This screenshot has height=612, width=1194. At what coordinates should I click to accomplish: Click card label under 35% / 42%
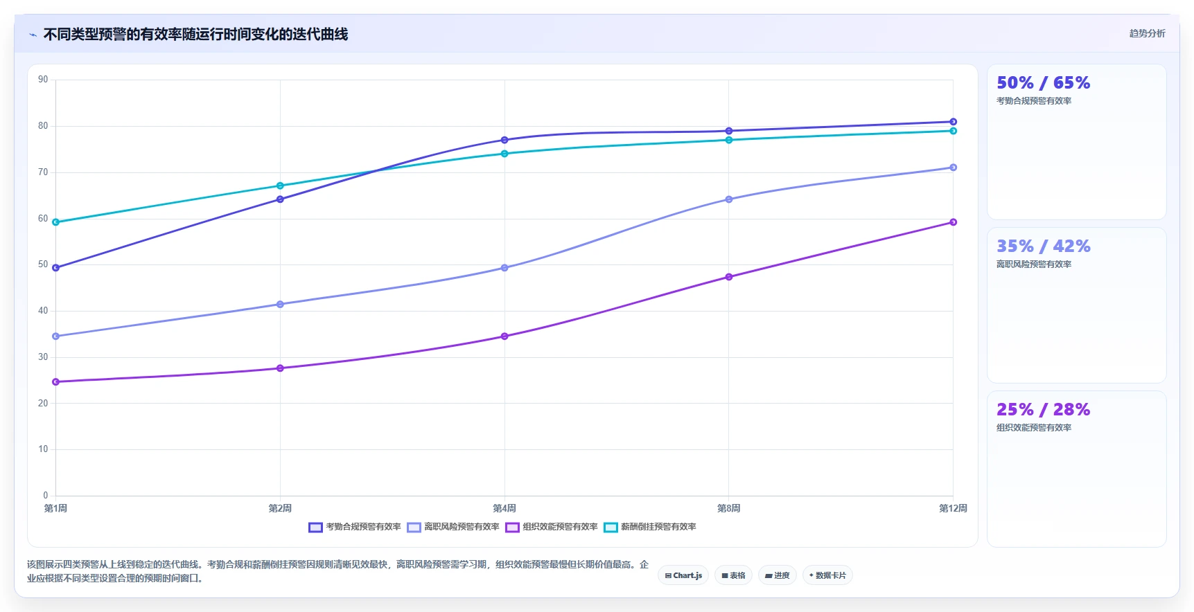click(1034, 264)
